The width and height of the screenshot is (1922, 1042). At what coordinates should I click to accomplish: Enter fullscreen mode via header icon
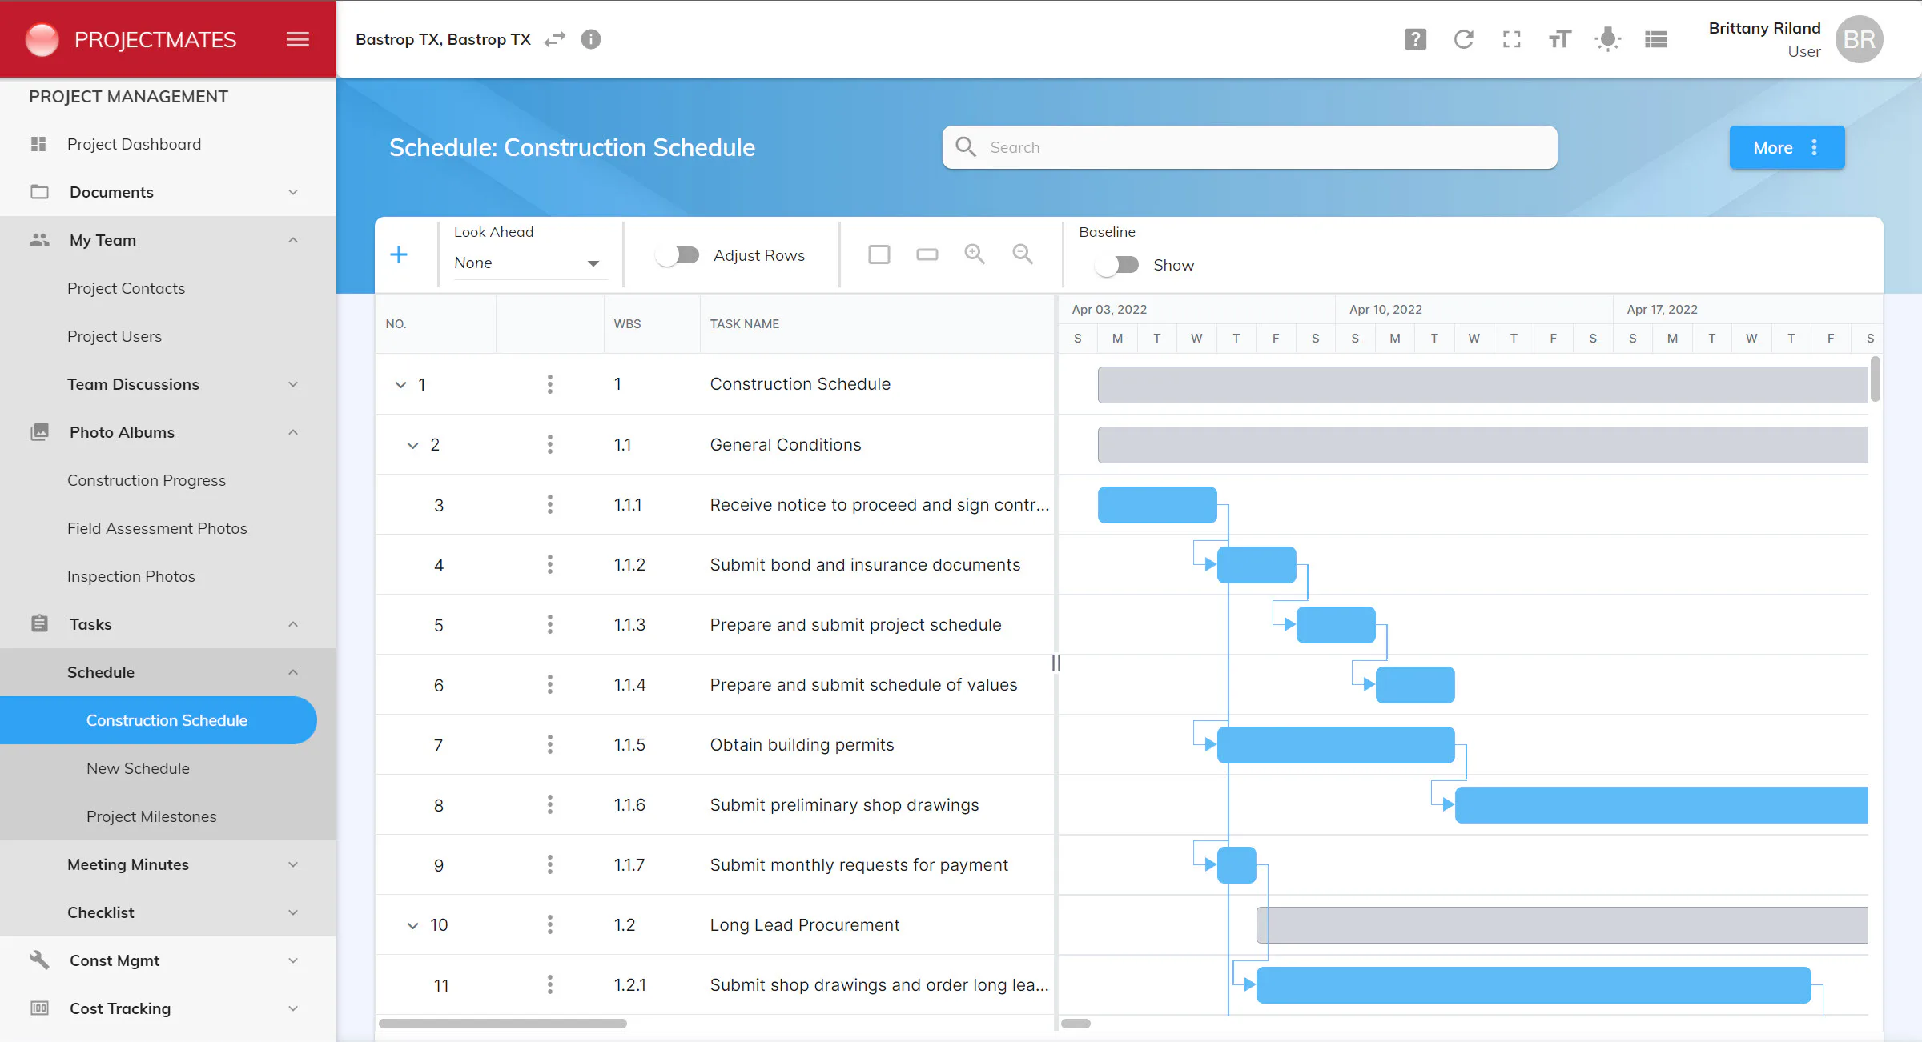click(1511, 39)
